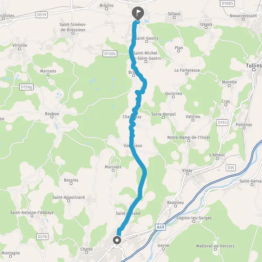The width and height of the screenshot is (262, 262).
Task: Select the D519 road shield
Action: [x=41, y=15]
